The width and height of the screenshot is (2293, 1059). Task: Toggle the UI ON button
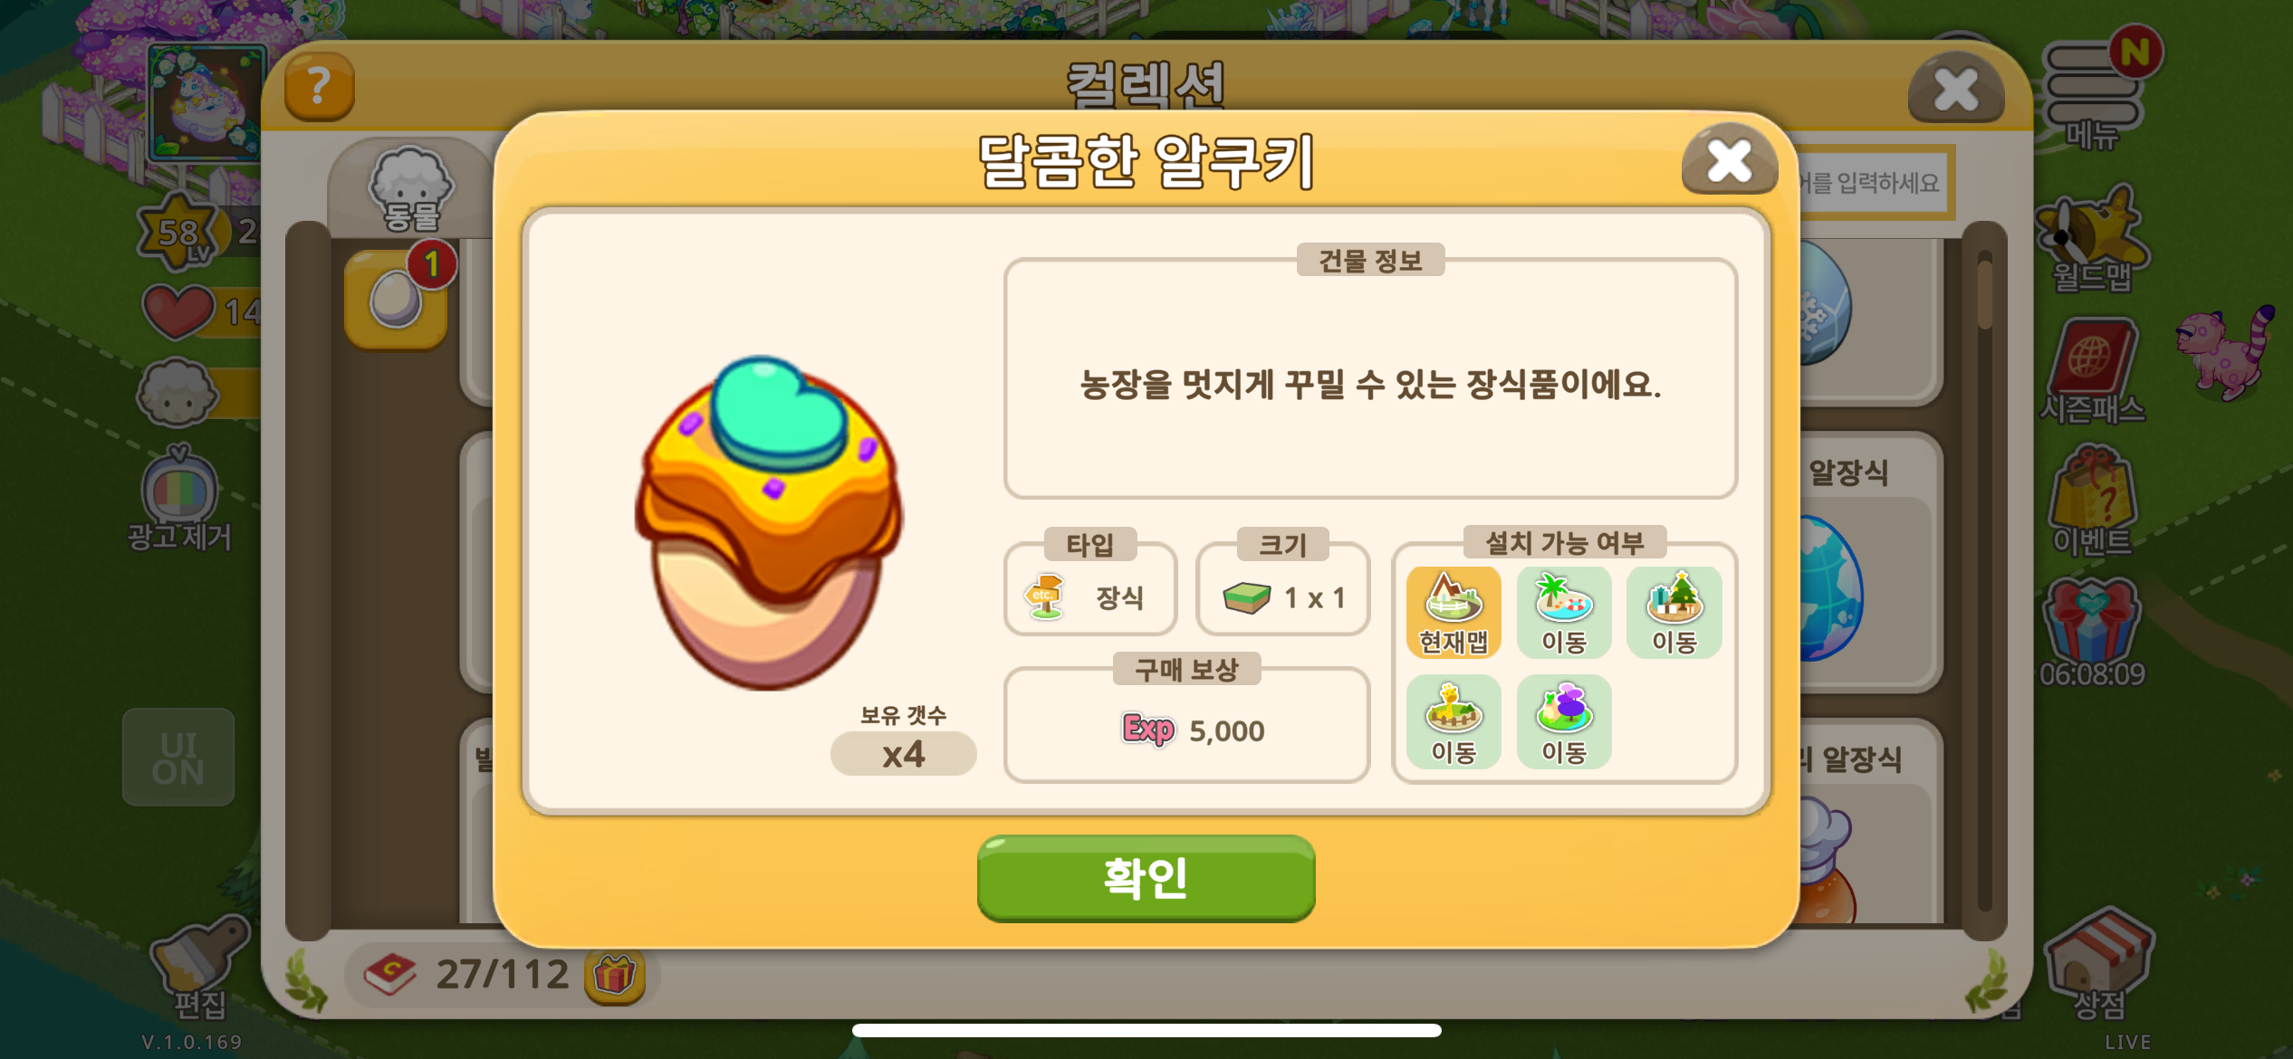(178, 758)
